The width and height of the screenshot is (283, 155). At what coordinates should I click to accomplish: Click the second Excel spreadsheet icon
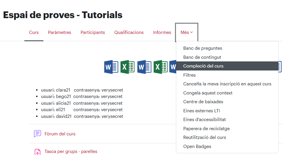(161, 67)
